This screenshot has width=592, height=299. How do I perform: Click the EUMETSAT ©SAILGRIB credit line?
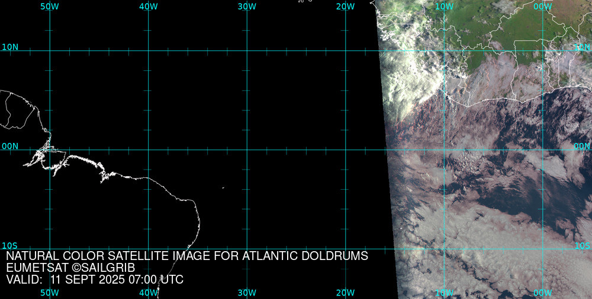70,268
